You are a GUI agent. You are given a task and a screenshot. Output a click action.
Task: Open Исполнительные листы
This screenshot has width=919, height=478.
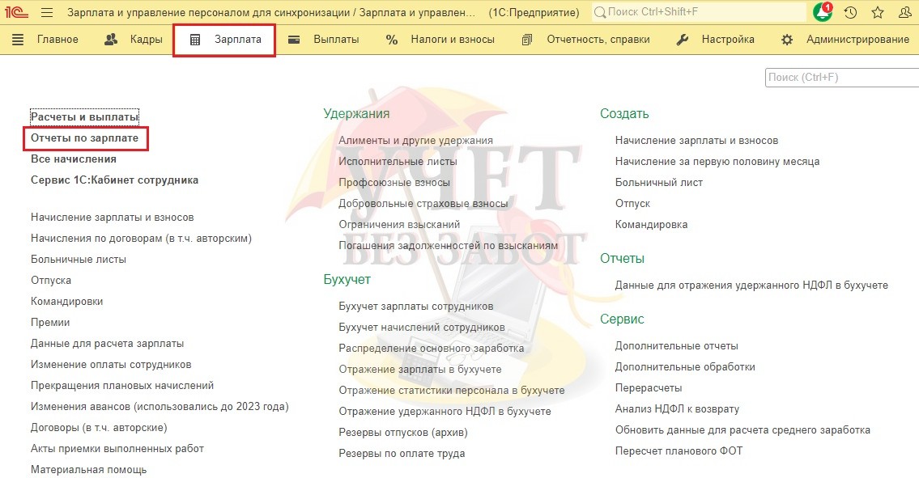tap(398, 161)
